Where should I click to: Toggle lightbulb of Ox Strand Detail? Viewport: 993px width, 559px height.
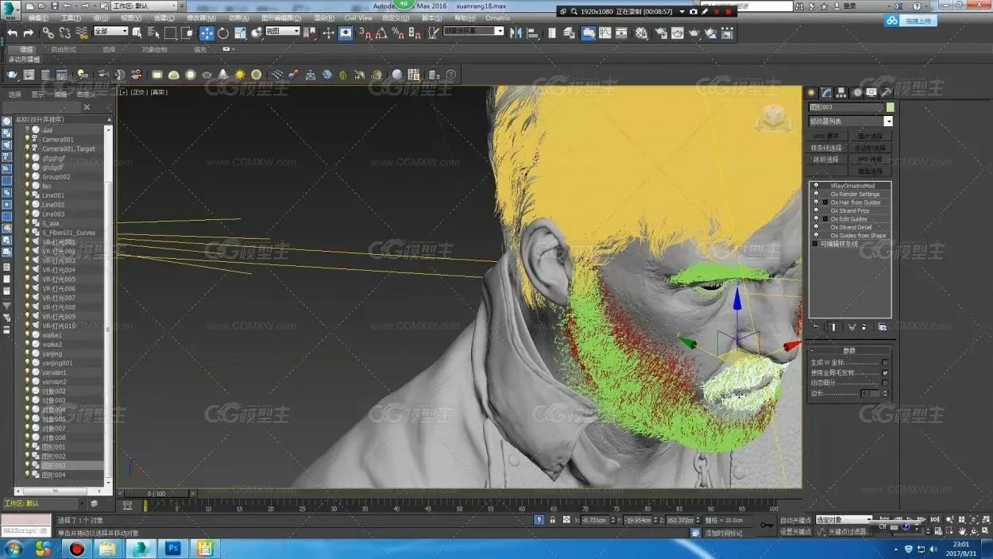[x=816, y=227]
